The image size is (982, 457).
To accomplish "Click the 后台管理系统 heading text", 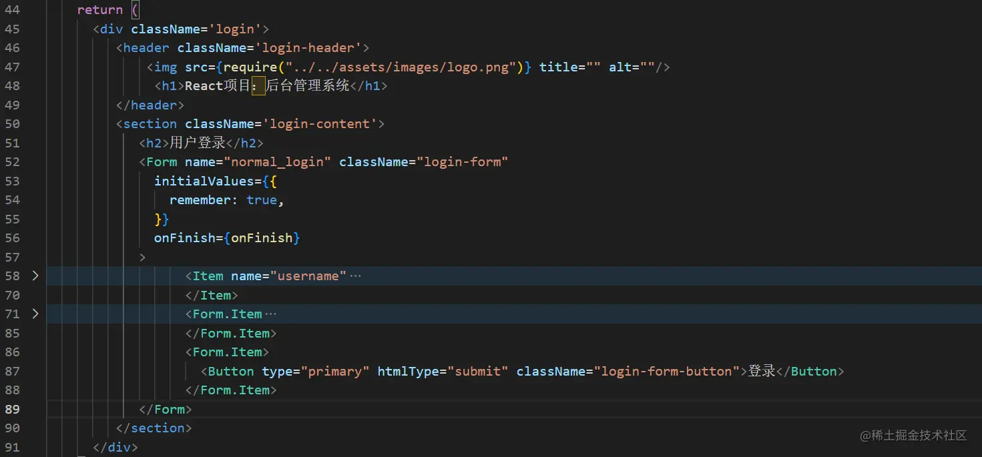I will pos(308,86).
